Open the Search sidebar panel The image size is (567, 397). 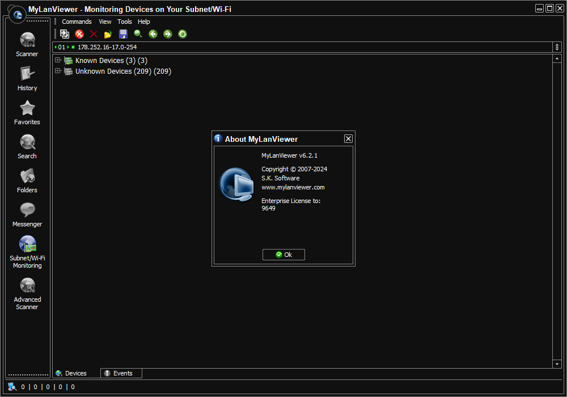coord(27,146)
